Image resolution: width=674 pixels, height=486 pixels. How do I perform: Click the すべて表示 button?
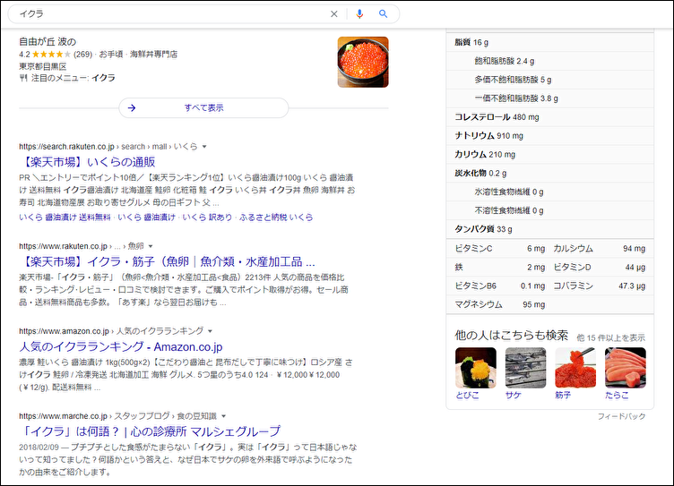[x=203, y=107]
